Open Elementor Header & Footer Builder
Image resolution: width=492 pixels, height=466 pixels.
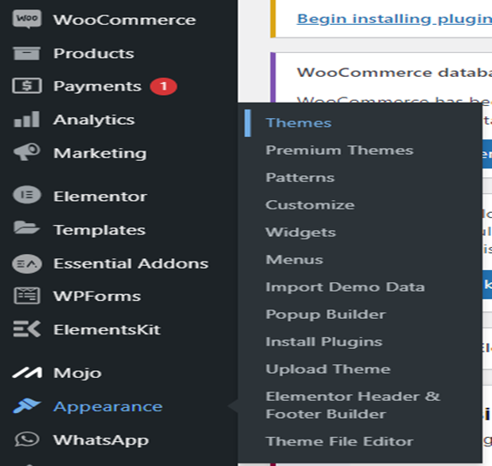click(353, 405)
